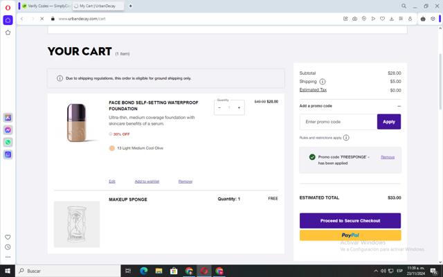Click Enter promo code field
443x277 pixels.
pyautogui.click(x=338, y=122)
